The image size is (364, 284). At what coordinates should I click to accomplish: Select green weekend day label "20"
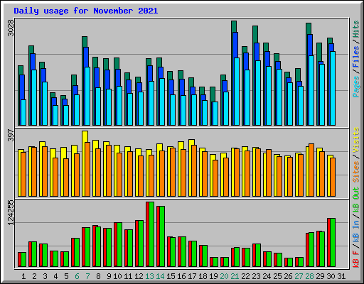pyautogui.click(x=224, y=276)
